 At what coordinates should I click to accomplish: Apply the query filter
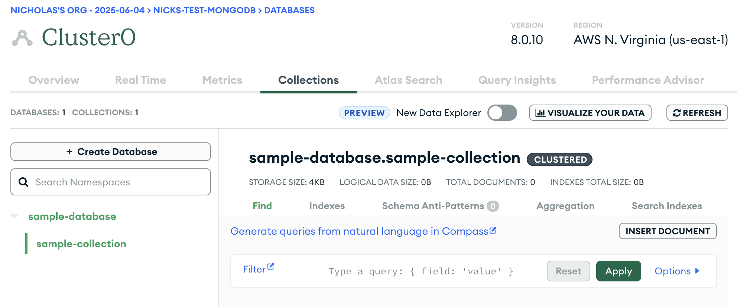coord(619,271)
